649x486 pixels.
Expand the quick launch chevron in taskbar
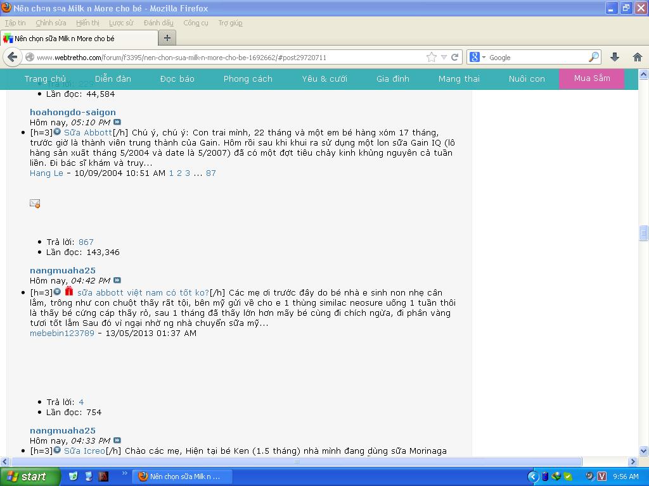125,473
